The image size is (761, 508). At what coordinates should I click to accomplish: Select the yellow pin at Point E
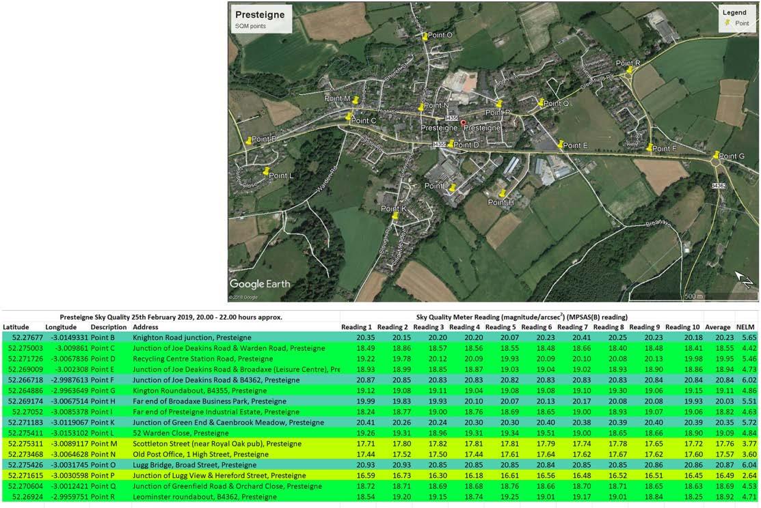(x=560, y=145)
